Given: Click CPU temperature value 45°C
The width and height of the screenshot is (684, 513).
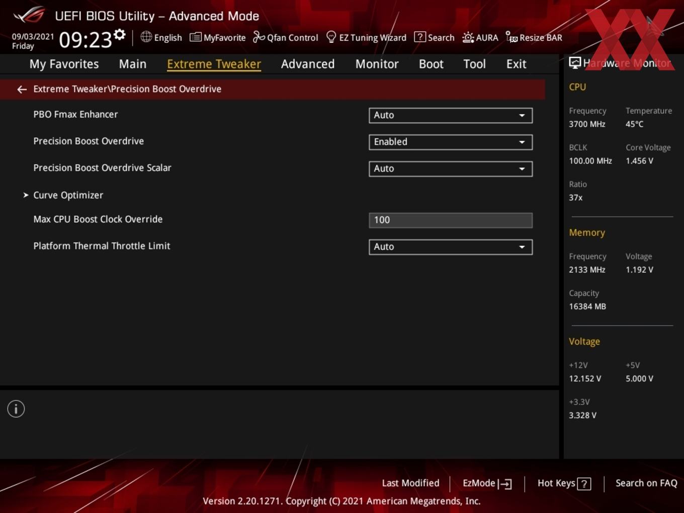Looking at the screenshot, I should (x=634, y=124).
